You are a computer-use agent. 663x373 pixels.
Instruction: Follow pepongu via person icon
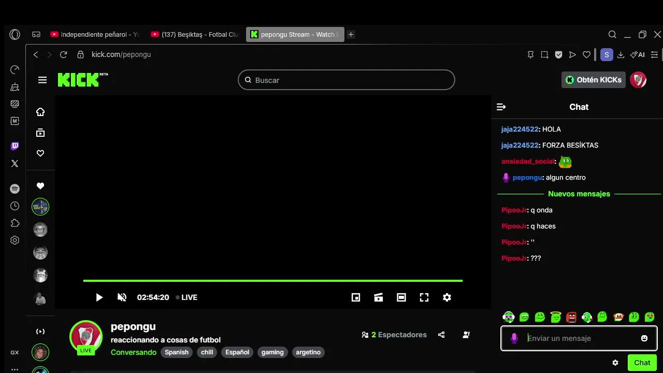466,335
